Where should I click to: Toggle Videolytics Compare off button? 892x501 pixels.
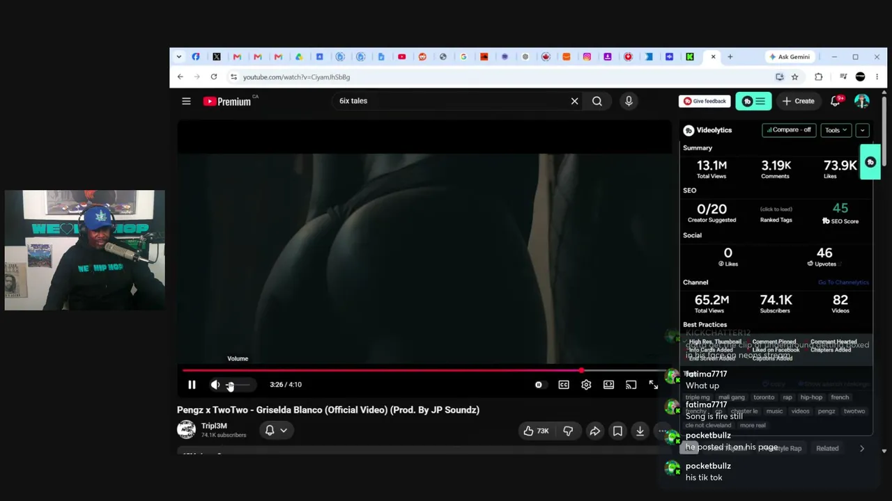point(789,130)
